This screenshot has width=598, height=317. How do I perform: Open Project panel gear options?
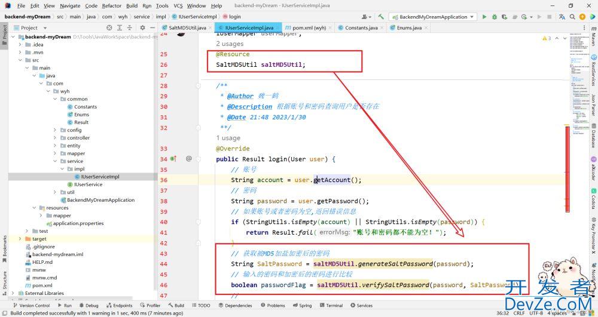coord(142,28)
